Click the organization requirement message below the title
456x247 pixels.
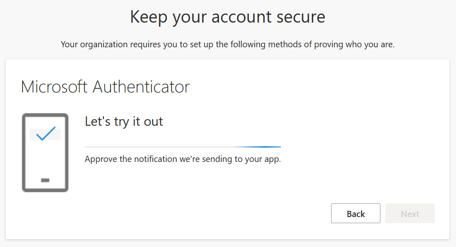tap(228, 44)
